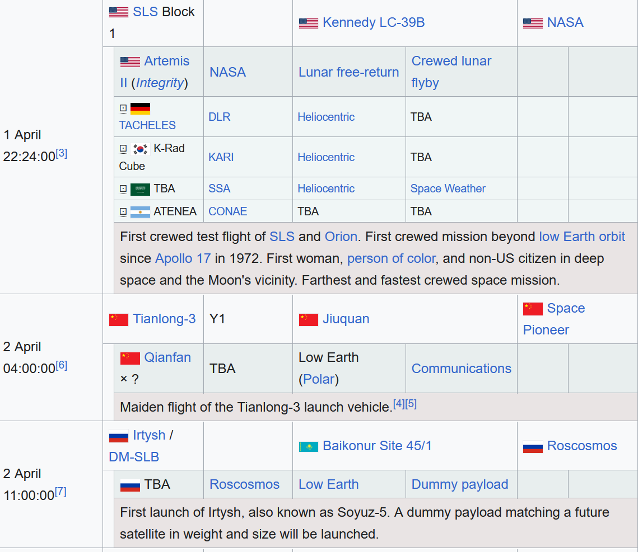Click reference [6] after 04:00:00
The width and height of the screenshot is (638, 552).
pyautogui.click(x=62, y=365)
